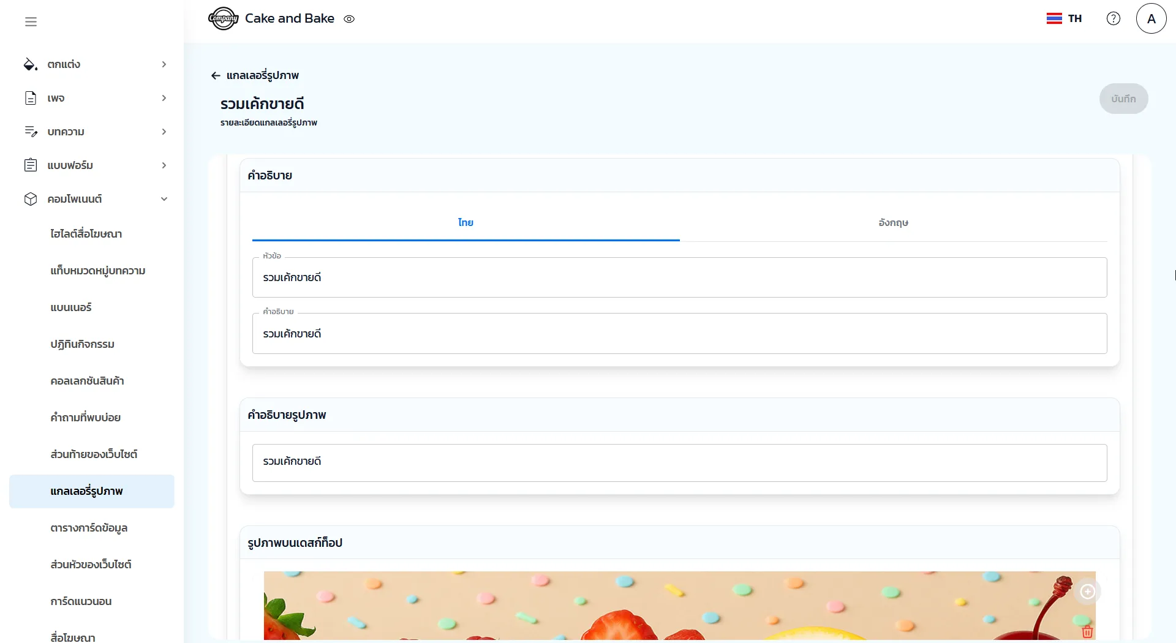Image resolution: width=1176 pixels, height=643 pixels.
Task: Click the ตกแต่ง paint bucket icon
Action: point(30,64)
